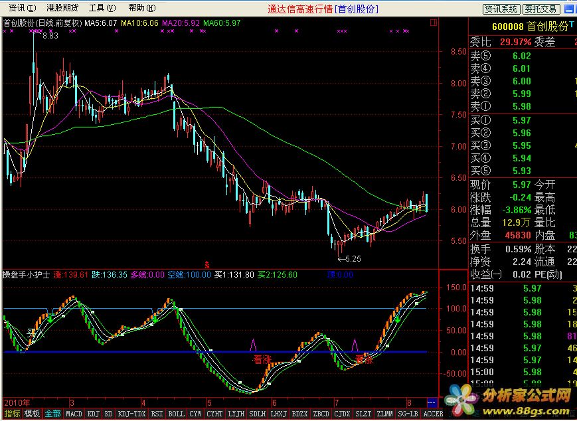Click the month 8 marker on the time axis
This screenshot has width=577, height=421.
point(409,402)
